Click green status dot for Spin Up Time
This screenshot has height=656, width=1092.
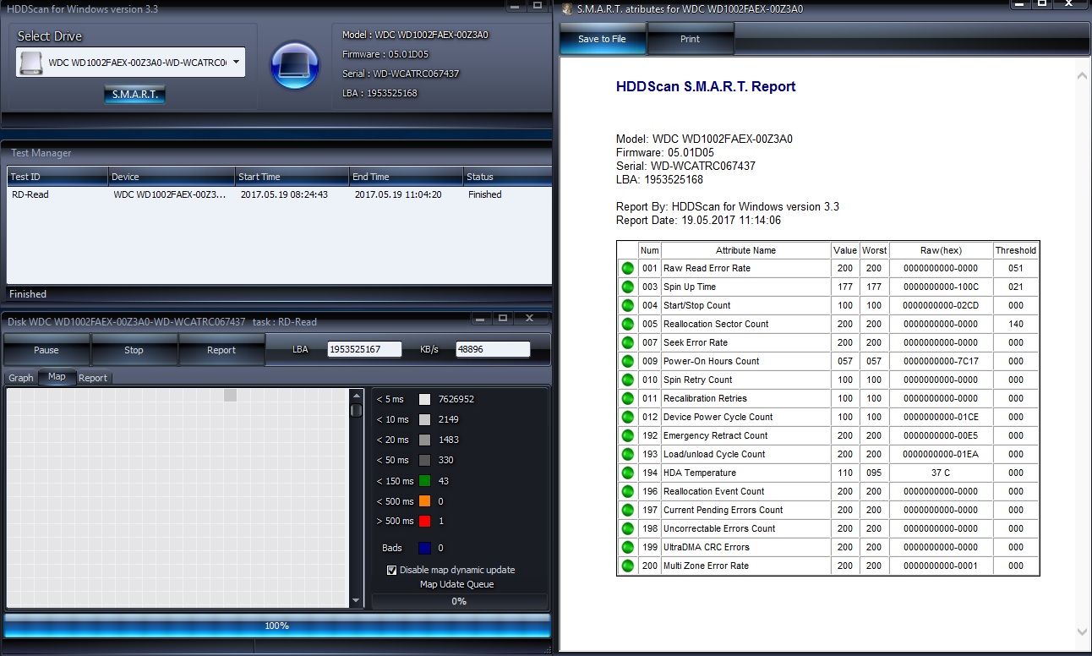[x=627, y=287]
